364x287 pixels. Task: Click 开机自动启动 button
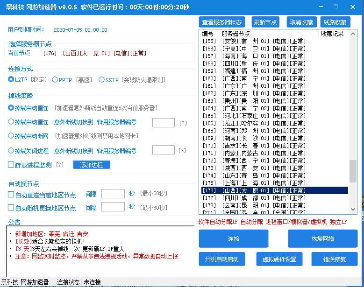pos(221,259)
